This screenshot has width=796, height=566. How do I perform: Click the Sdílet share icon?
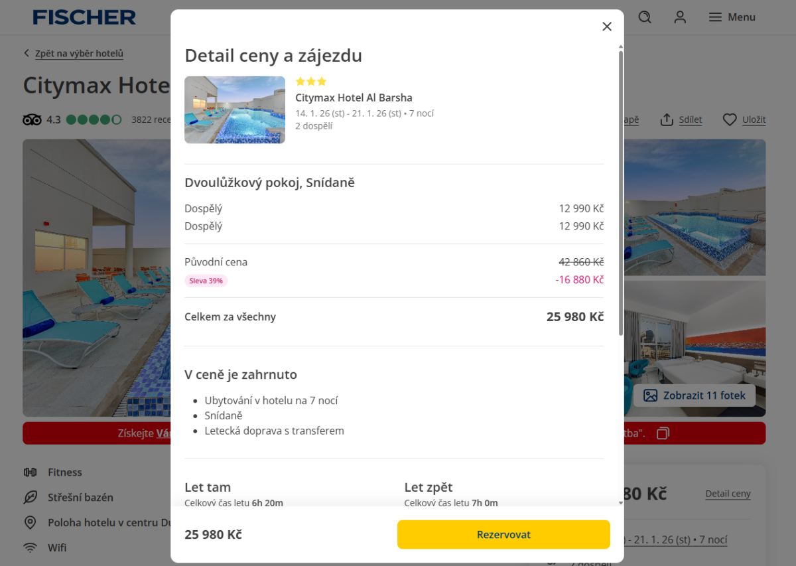(667, 119)
